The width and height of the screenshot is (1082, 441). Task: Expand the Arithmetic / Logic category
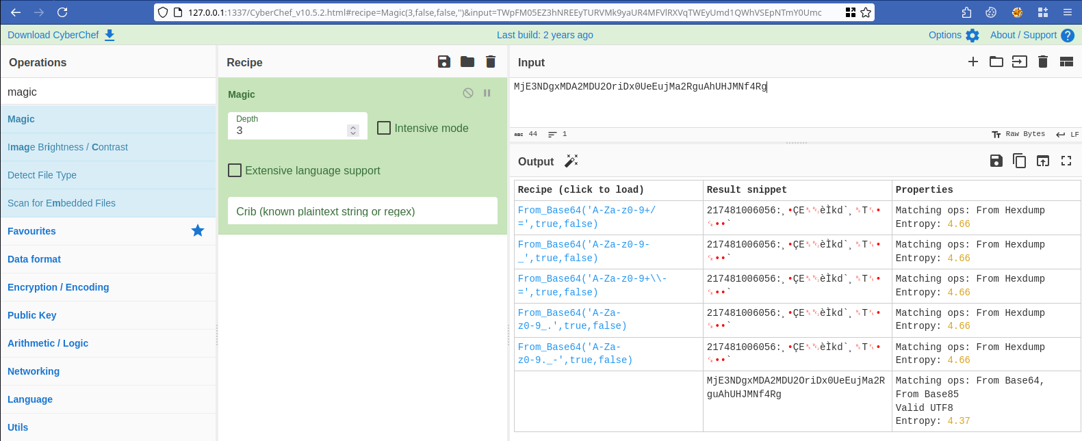(109, 343)
